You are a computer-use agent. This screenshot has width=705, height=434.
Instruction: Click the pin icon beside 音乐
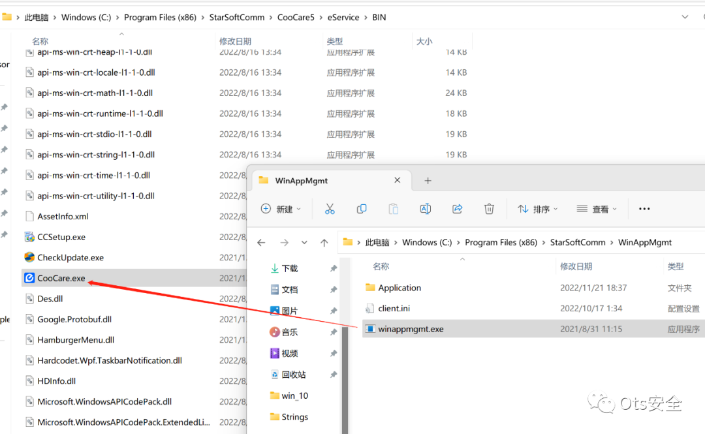pos(333,332)
